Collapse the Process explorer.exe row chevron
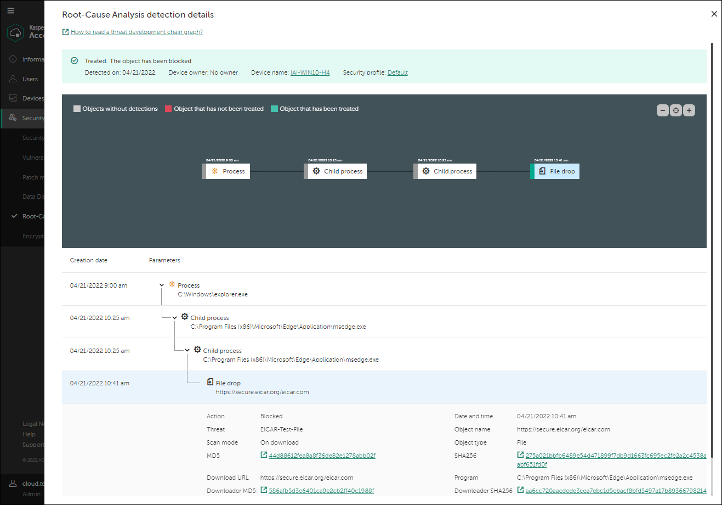The width and height of the screenshot is (722, 505). (161, 285)
